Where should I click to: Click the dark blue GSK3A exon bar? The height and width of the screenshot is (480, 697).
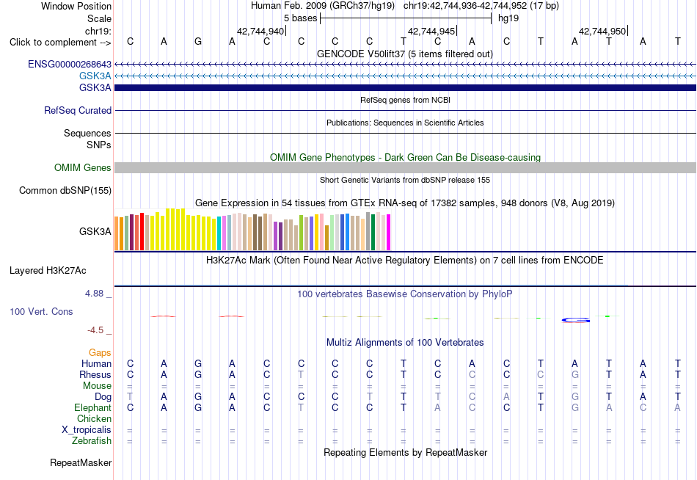(405, 87)
